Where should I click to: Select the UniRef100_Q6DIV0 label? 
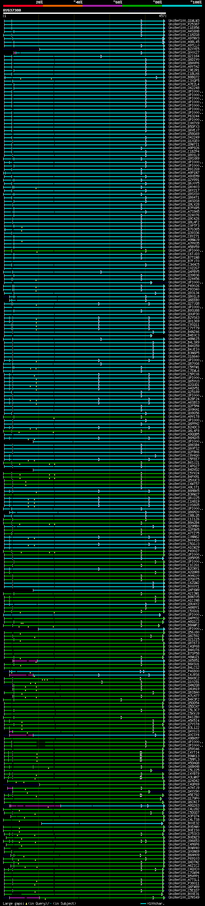point(184,59)
